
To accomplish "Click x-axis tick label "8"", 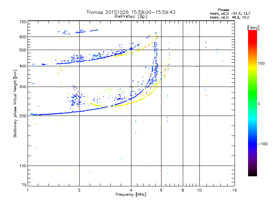I will click(x=183, y=190).
